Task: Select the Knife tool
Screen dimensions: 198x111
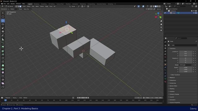Action: [x=3, y=62]
